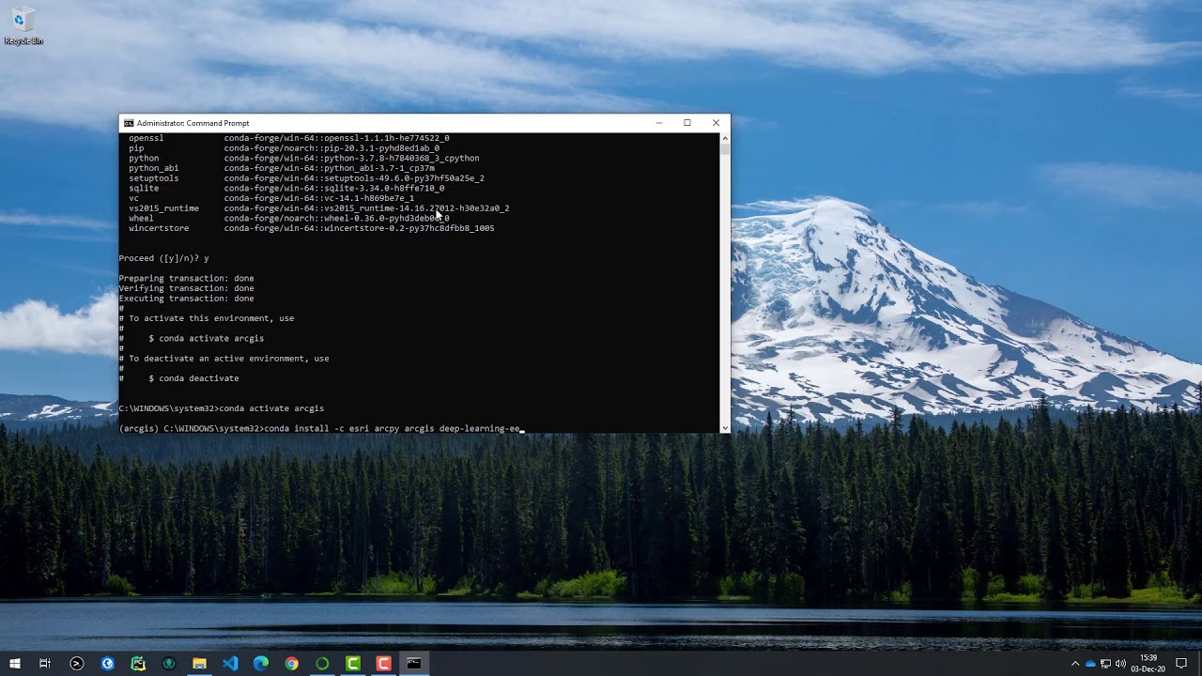
Task: Click 'conda-forge/noarch::pip-20.3.1' text
Action: (331, 148)
